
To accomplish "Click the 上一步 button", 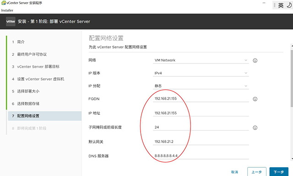I will [257, 172].
